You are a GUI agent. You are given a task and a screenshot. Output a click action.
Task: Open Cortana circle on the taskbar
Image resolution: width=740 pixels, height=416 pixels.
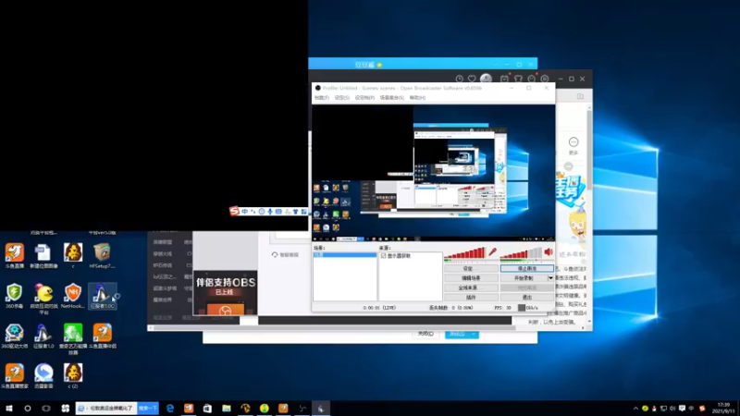point(28,408)
